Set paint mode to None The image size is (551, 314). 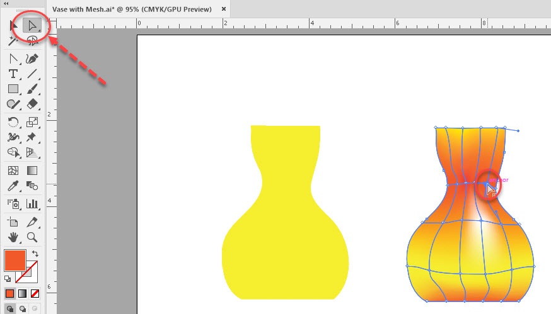35,293
